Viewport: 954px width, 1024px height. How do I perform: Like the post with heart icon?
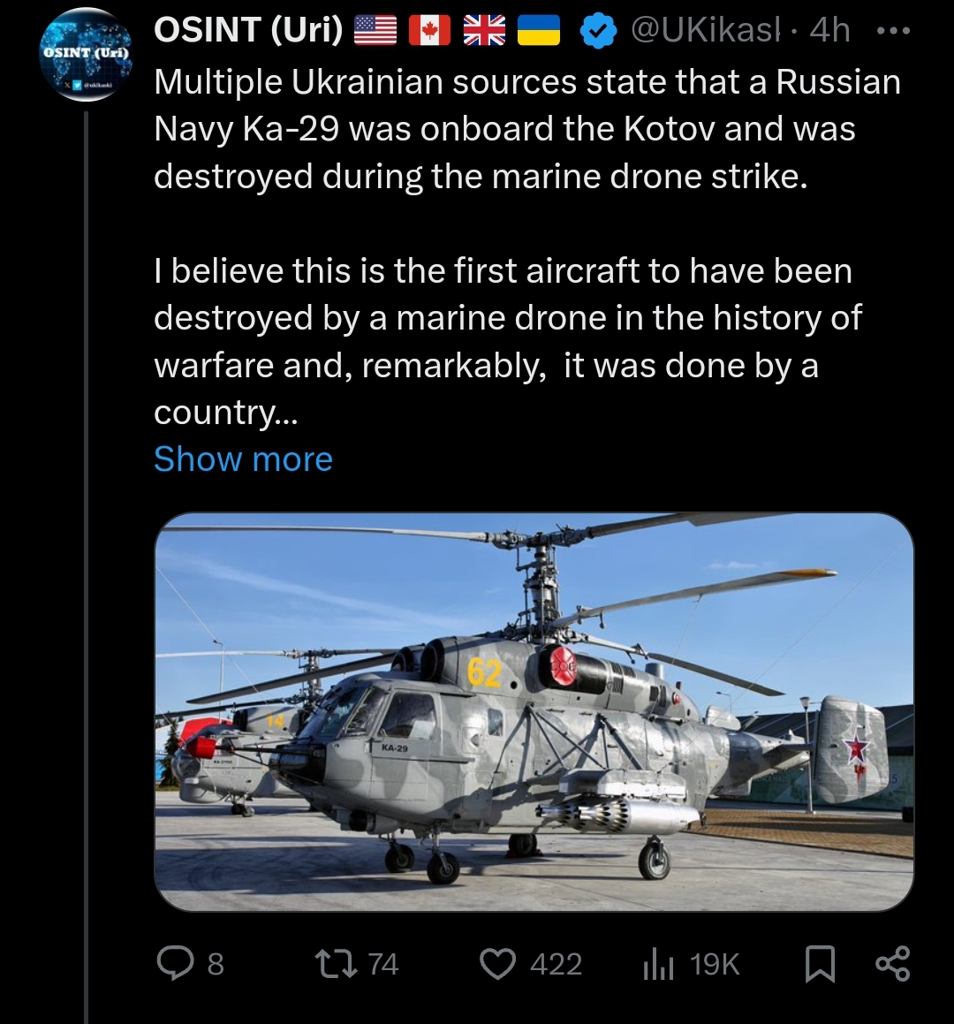click(x=498, y=964)
